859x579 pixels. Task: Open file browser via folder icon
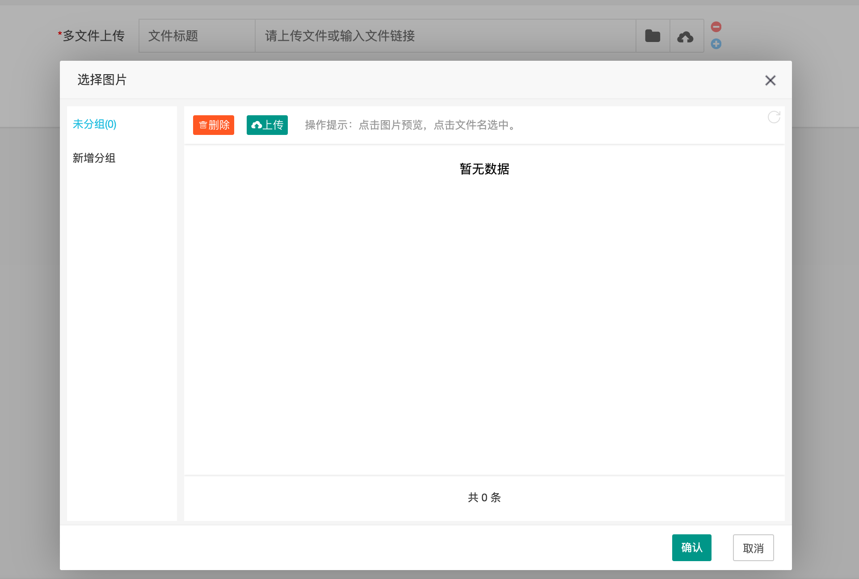[653, 36]
